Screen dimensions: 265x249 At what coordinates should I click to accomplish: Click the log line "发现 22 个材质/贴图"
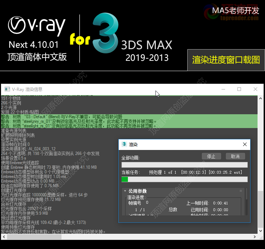point(20,112)
